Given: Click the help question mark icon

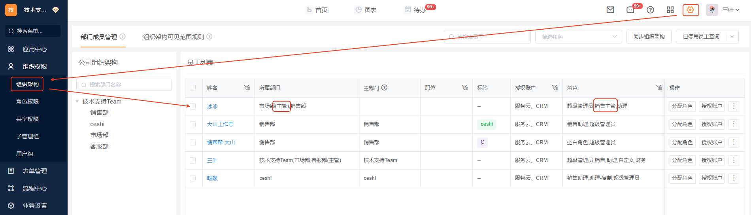Looking at the screenshot, I should coord(650,10).
